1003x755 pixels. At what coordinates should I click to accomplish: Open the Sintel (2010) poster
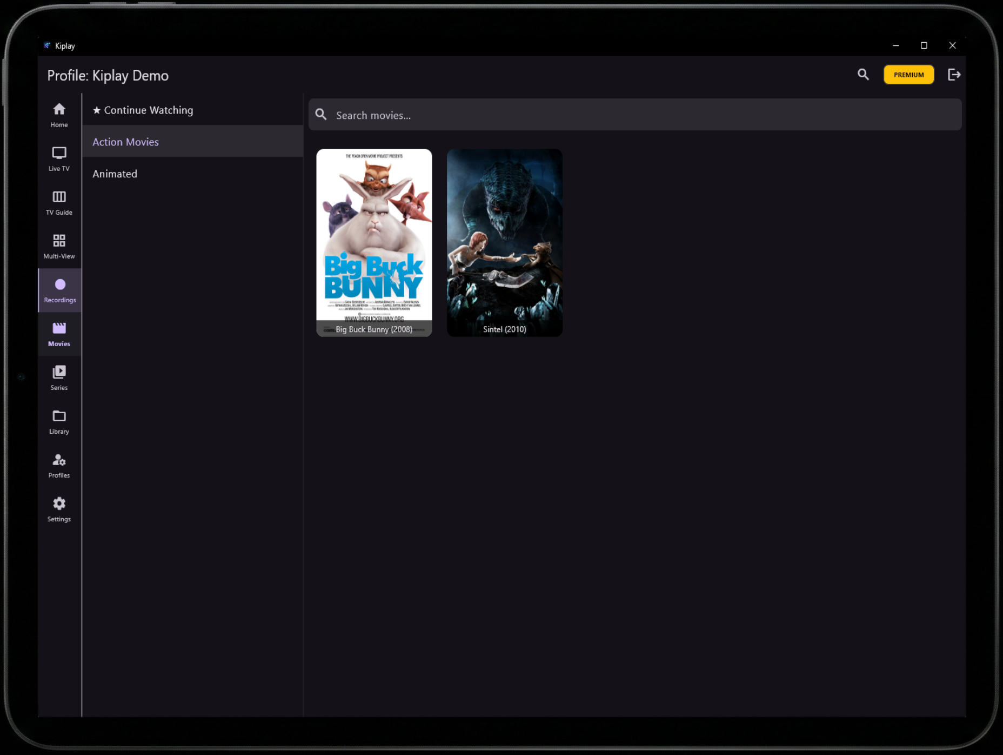(504, 243)
